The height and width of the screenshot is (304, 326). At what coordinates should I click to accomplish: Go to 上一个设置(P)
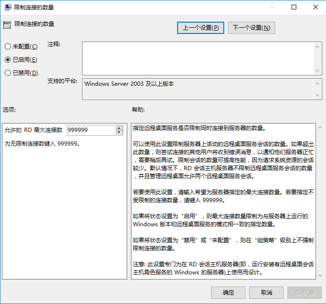200,28
